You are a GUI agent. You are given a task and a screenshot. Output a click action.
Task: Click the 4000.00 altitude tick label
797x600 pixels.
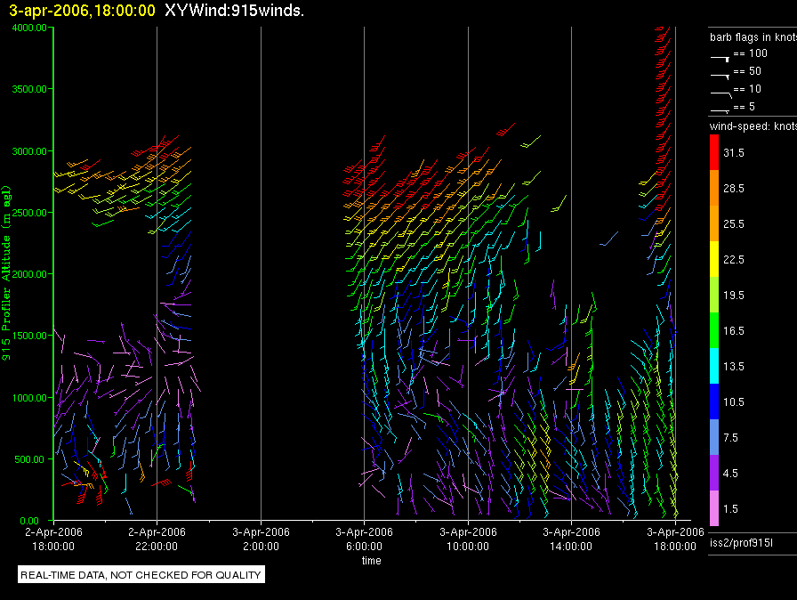tap(29, 28)
